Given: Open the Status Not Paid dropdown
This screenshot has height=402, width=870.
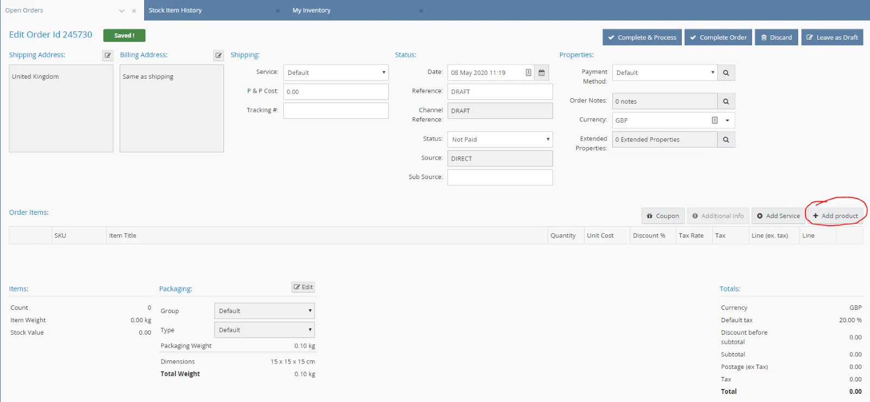Looking at the screenshot, I should point(500,139).
